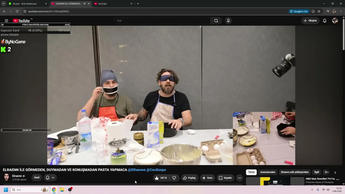Show hidden system tray icons
The image size is (345, 194).
[312, 190]
